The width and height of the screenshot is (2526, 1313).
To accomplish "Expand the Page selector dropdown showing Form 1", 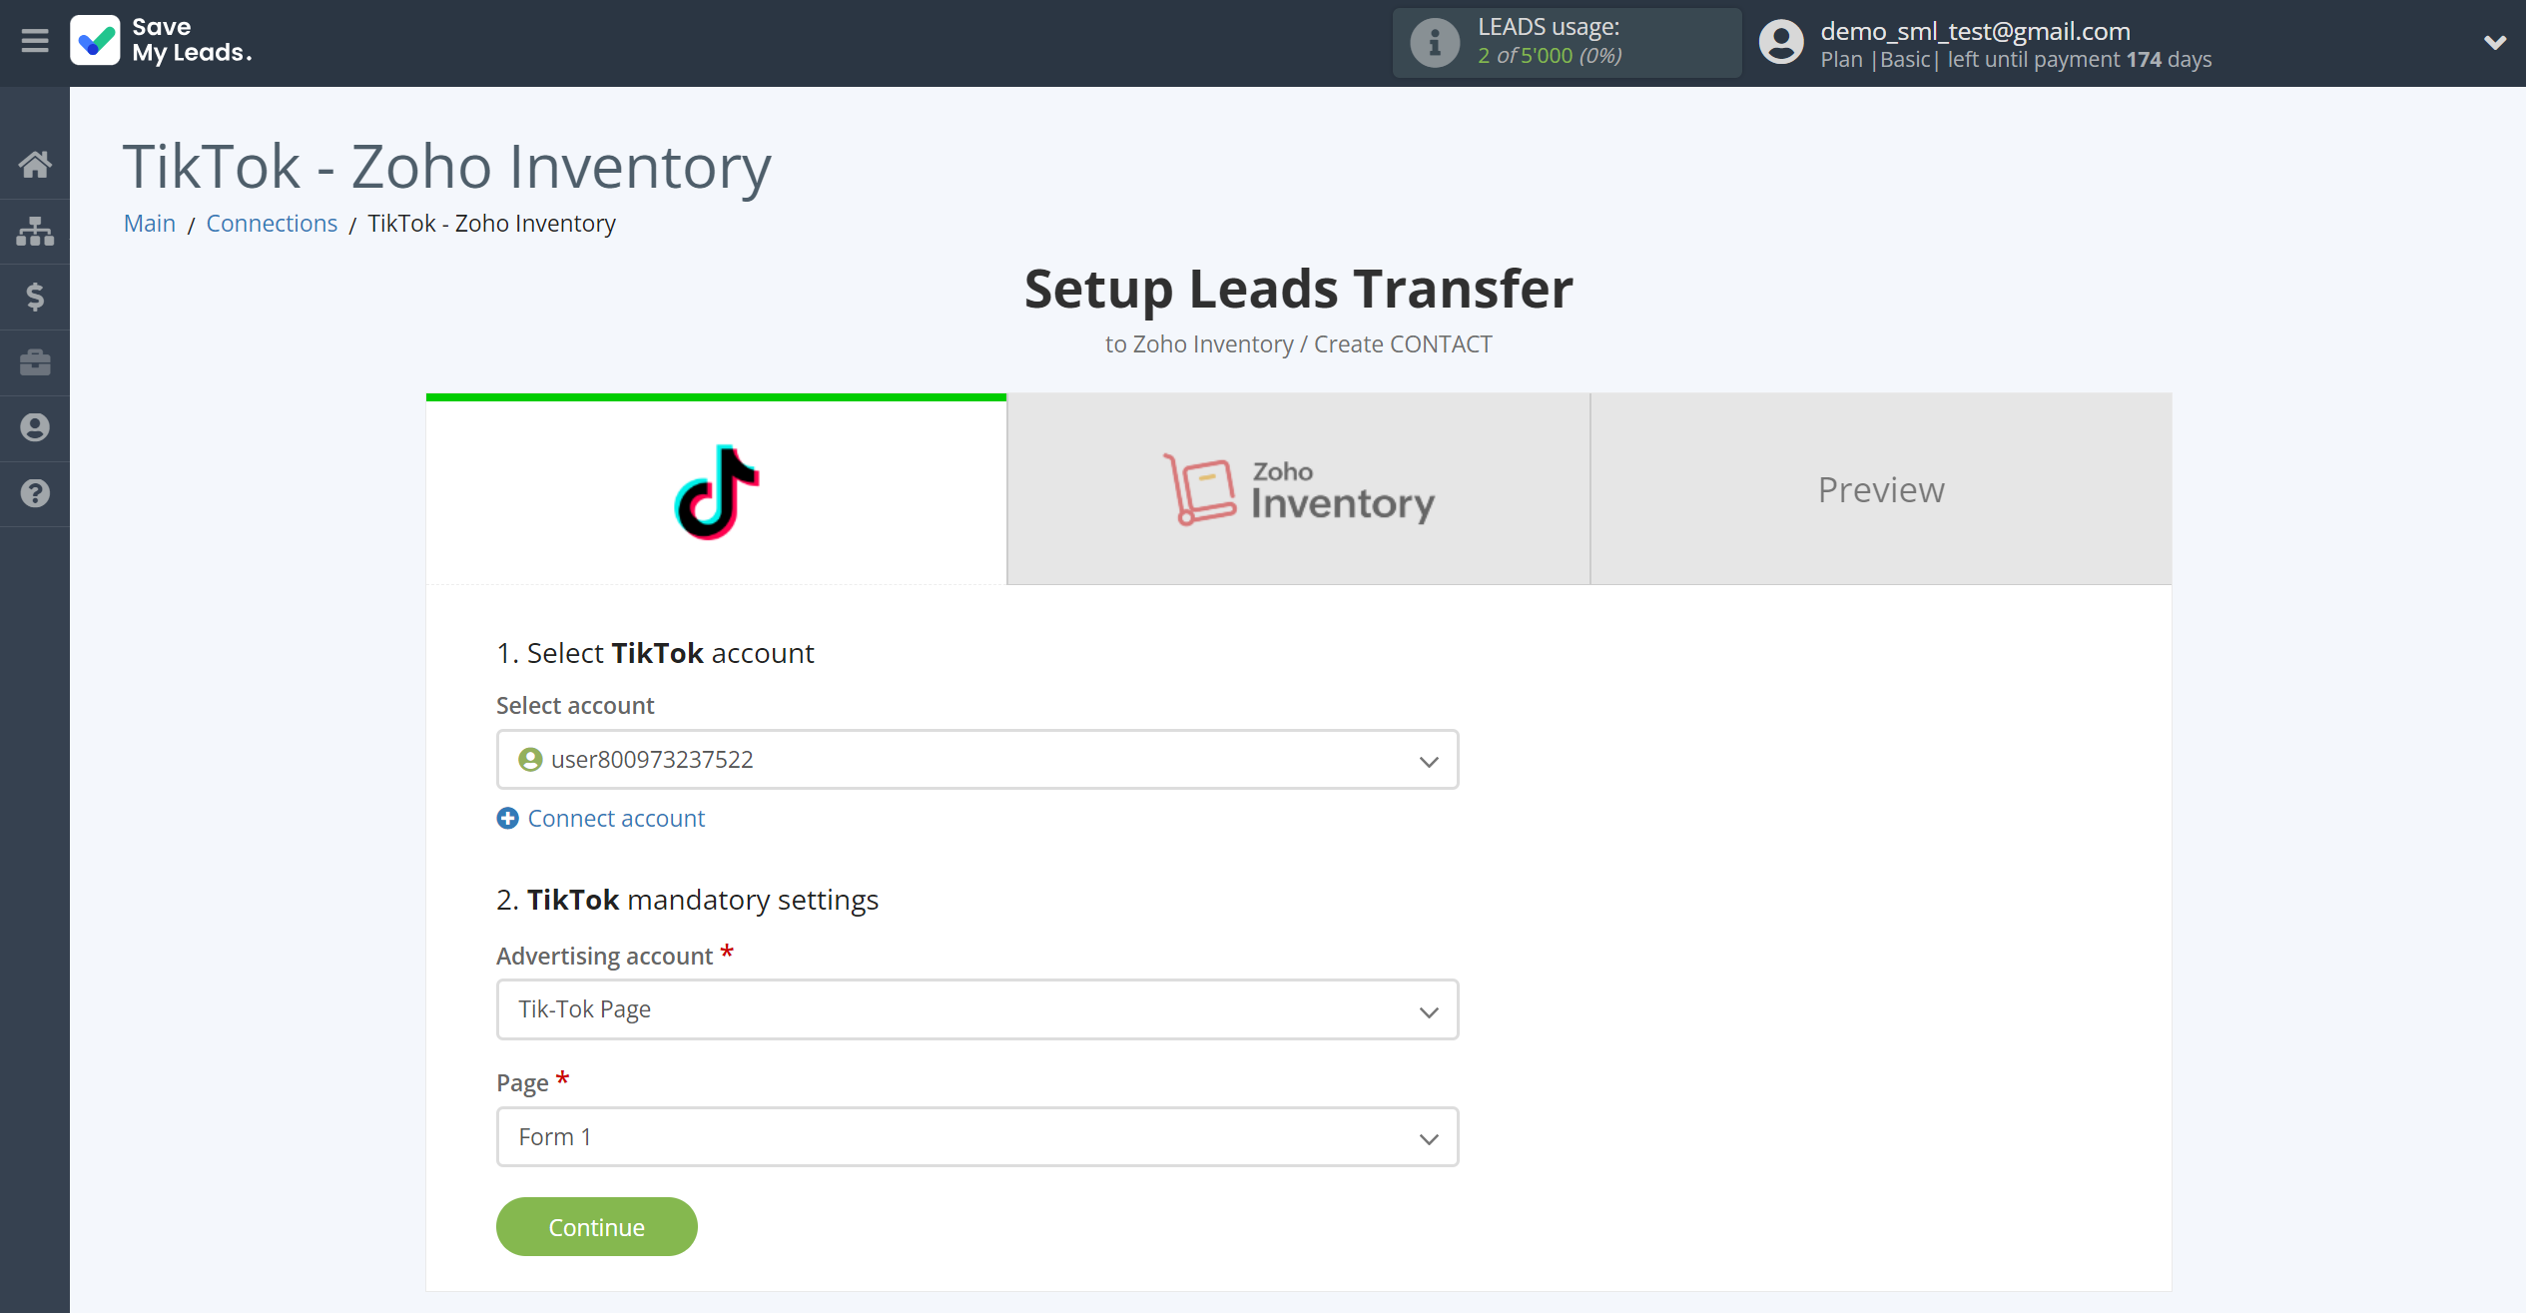I will [x=977, y=1137].
